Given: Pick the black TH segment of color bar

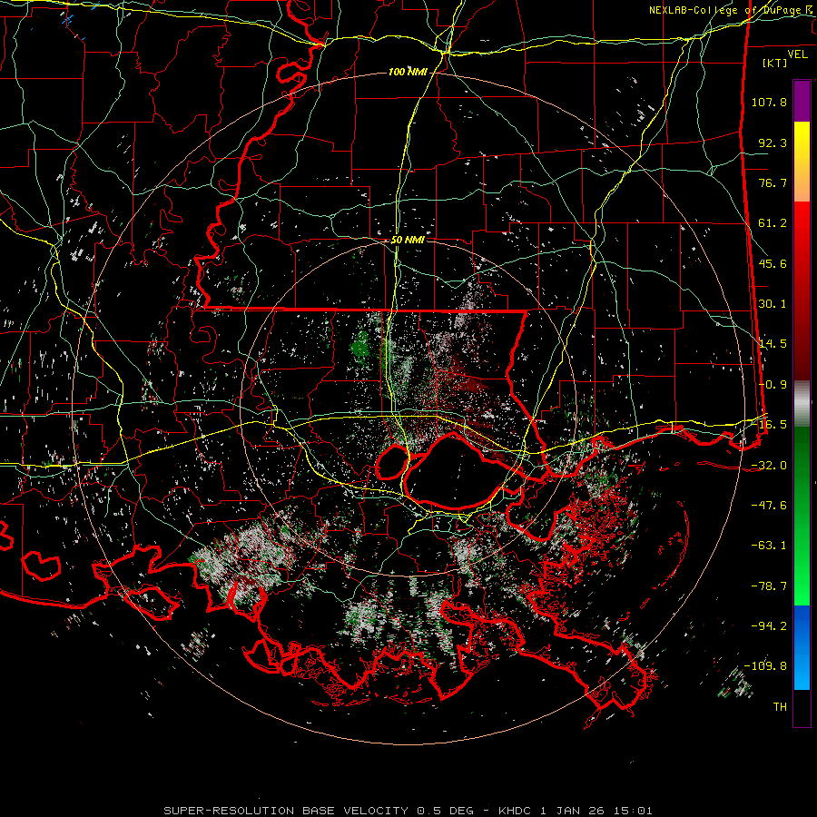Looking at the screenshot, I should click(802, 708).
